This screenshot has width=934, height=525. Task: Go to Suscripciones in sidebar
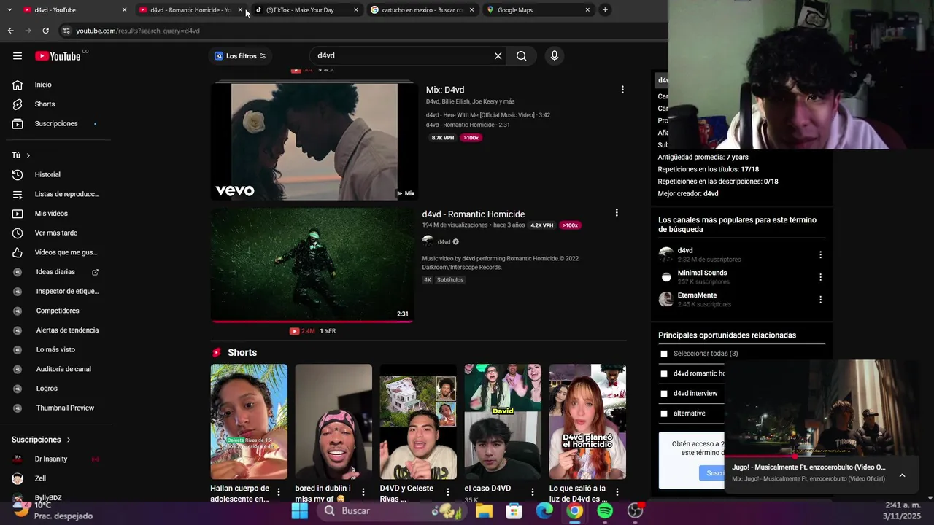(56, 124)
